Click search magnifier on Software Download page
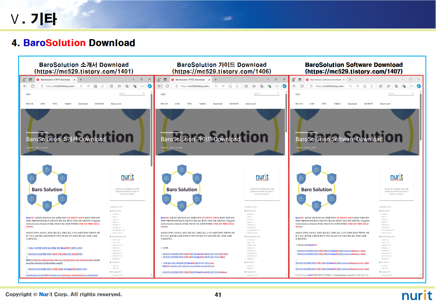 [x=413, y=94]
